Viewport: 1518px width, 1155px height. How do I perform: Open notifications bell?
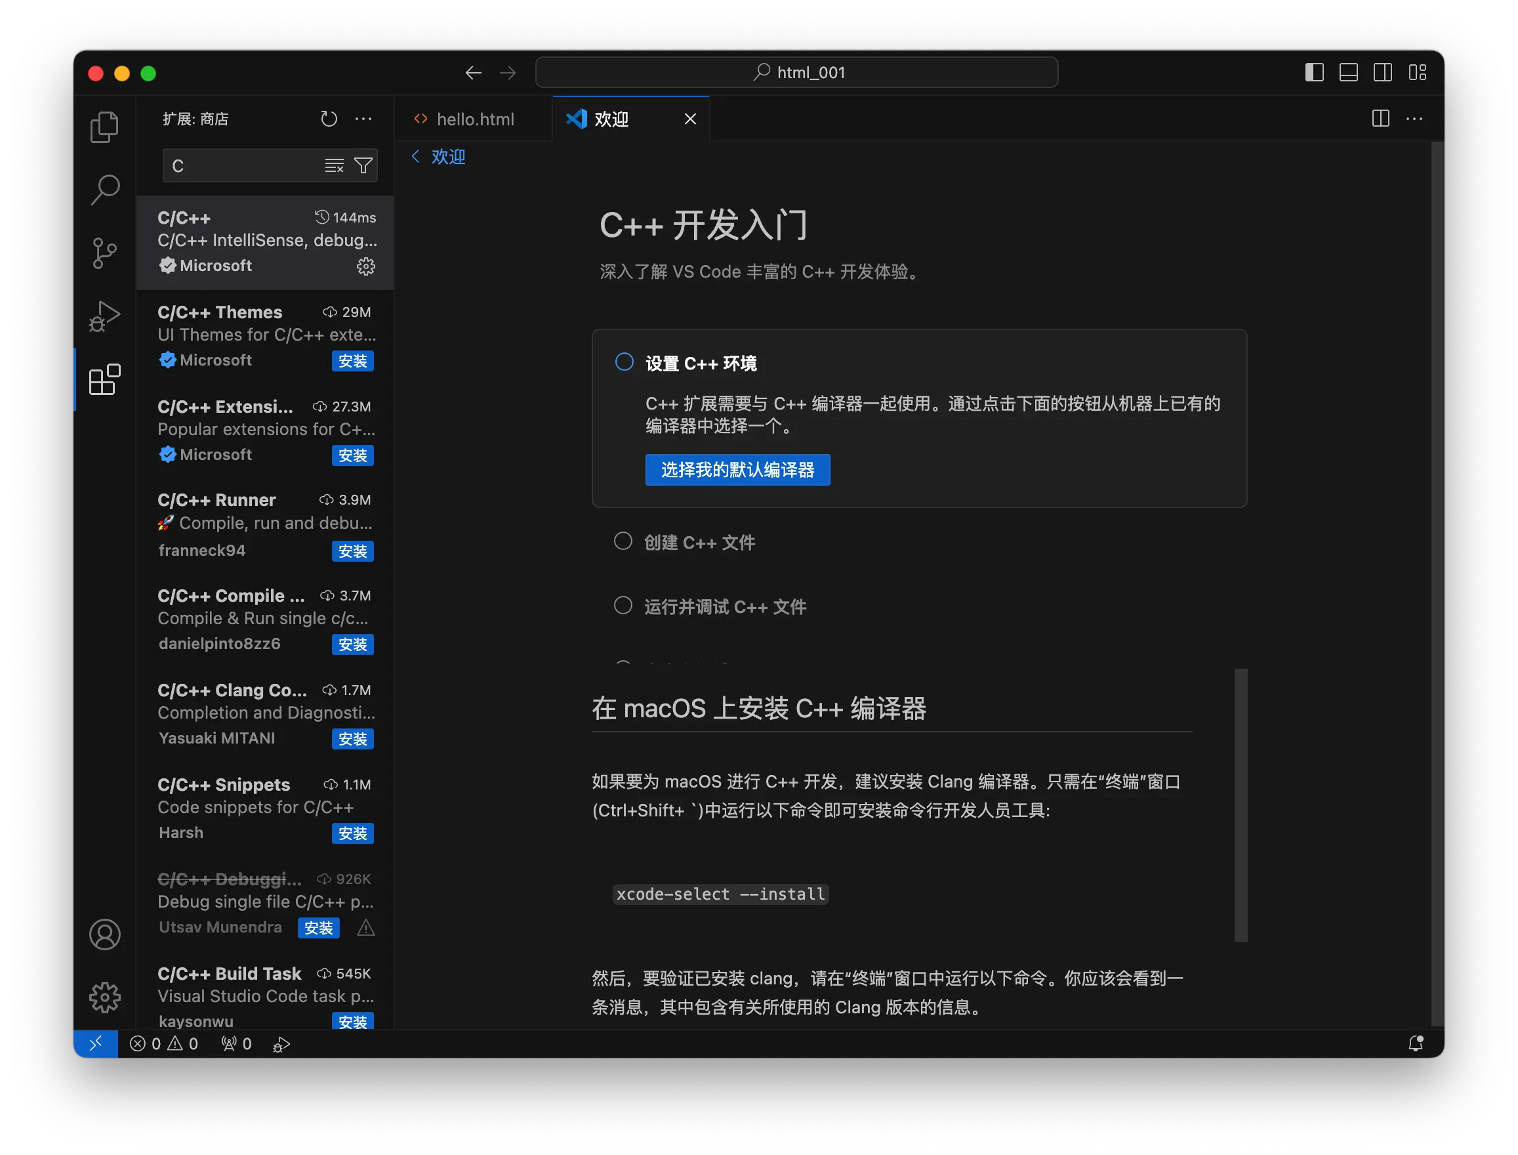pyautogui.click(x=1415, y=1043)
